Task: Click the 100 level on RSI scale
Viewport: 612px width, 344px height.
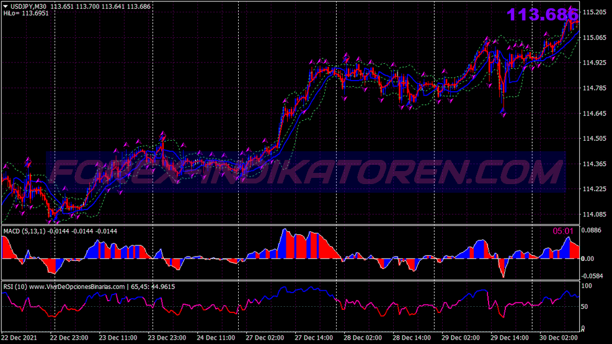Action: click(x=587, y=286)
